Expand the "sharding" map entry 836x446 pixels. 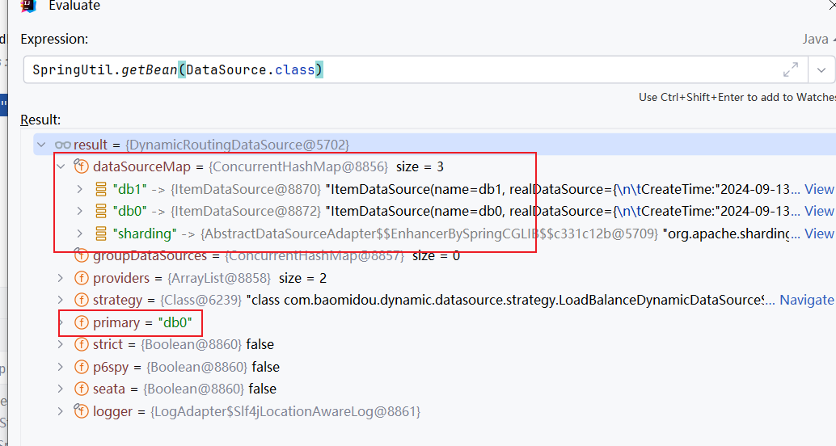point(79,234)
